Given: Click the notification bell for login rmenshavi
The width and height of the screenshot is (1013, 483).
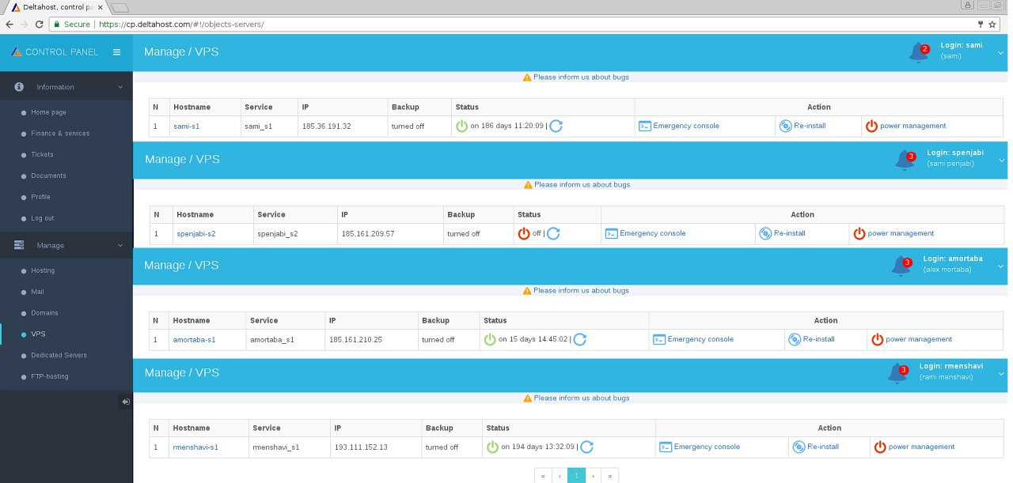Looking at the screenshot, I should click(x=897, y=374).
